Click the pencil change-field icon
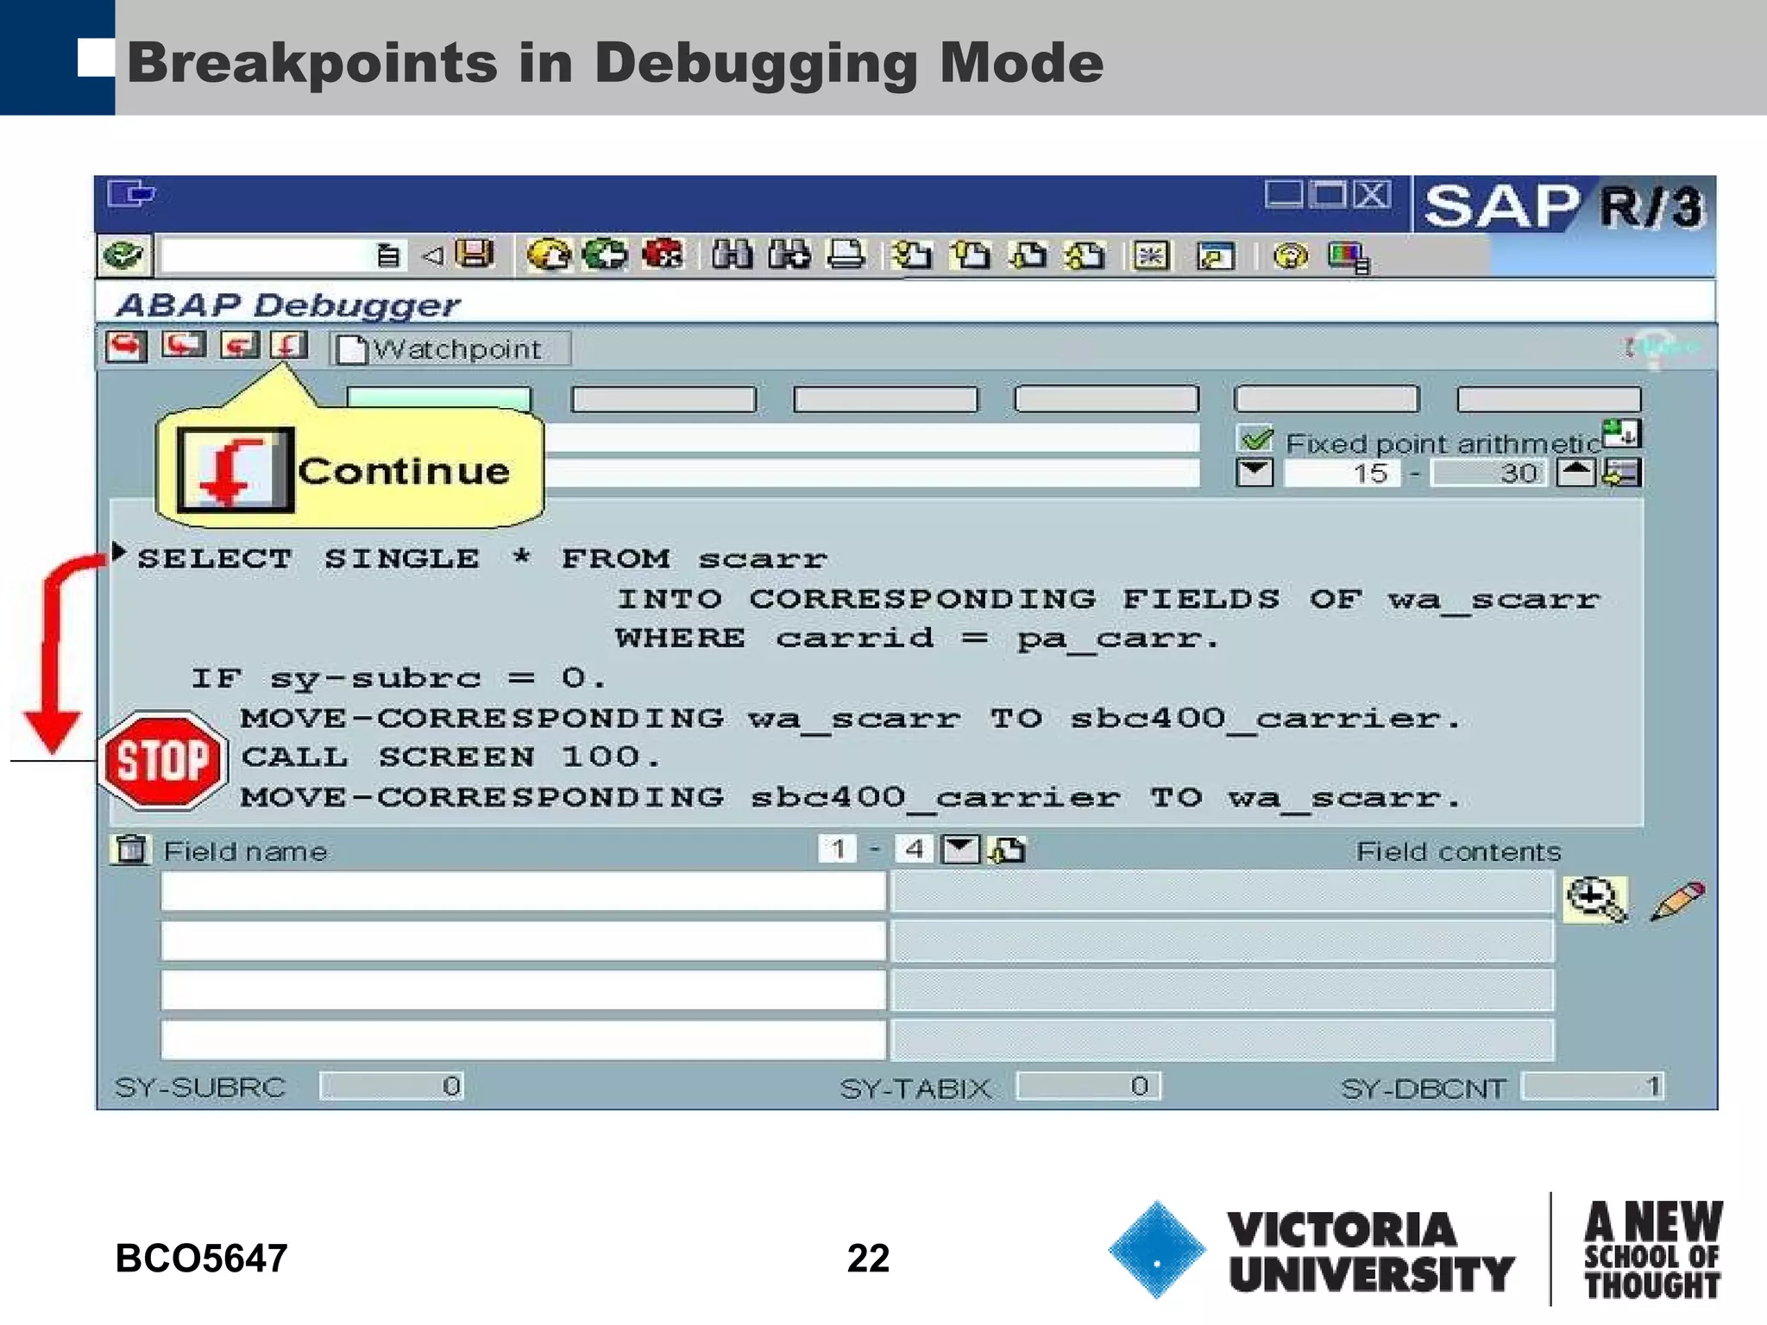The image size is (1767, 1325). (x=1676, y=901)
